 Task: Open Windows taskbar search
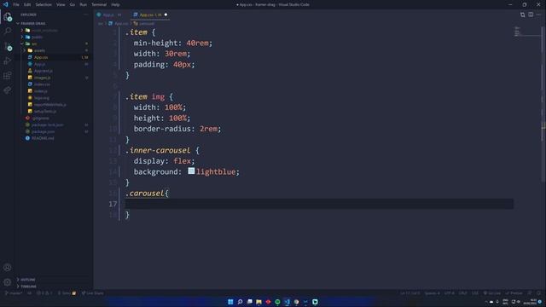(x=240, y=302)
